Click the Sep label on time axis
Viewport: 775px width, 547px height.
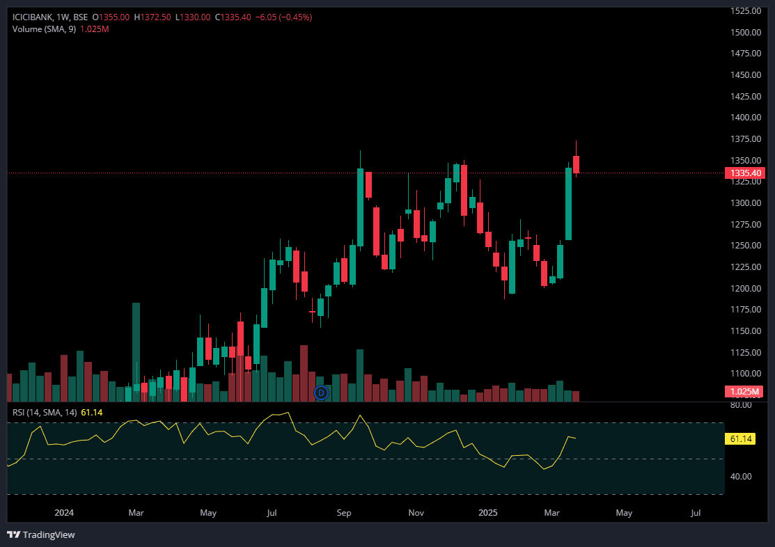344,513
